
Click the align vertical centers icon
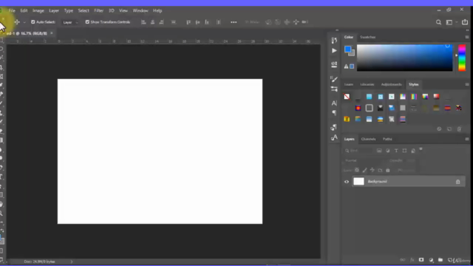pos(197,22)
